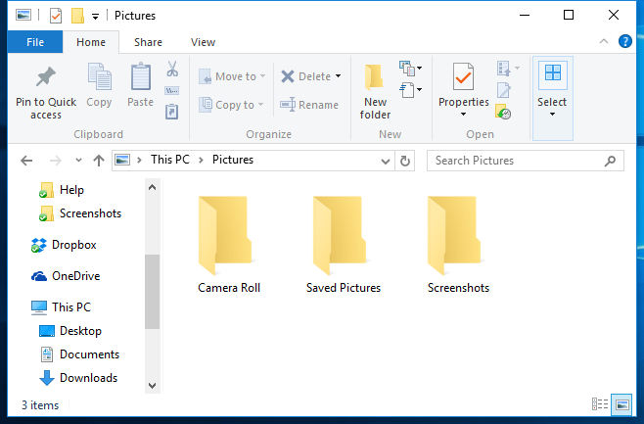Open the File menu
The image size is (644, 424).
tap(35, 42)
